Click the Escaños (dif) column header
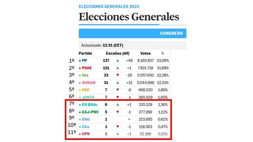 [x=118, y=53]
